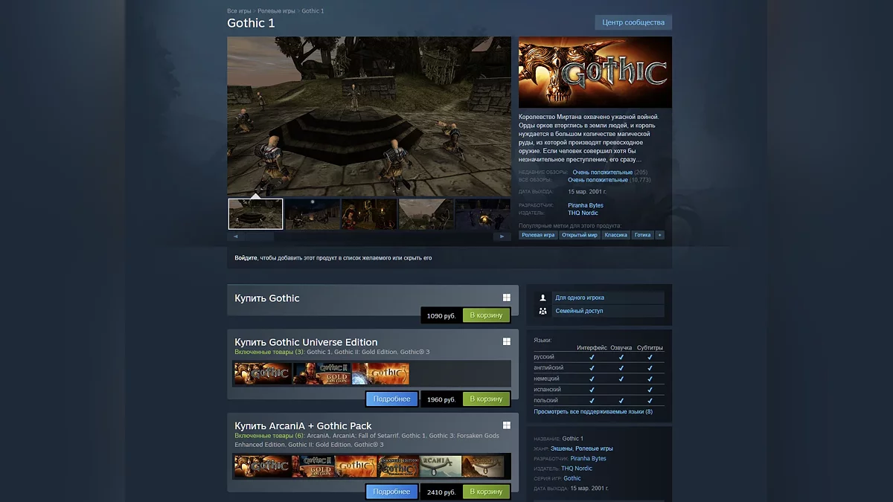Click the Войдите sign-in link
Screen dimensions: 893x502
(x=246, y=258)
